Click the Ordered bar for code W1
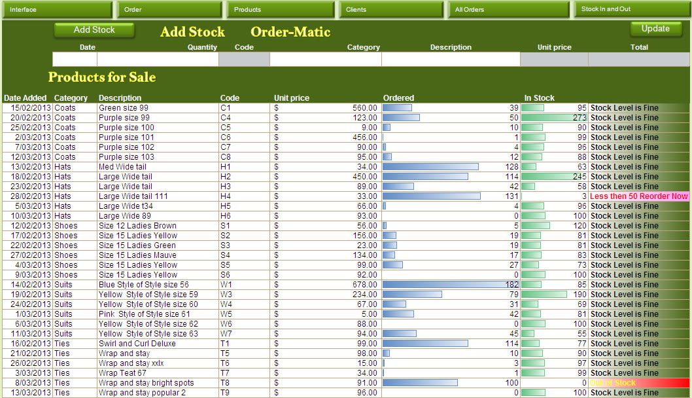The image size is (692, 398). (451, 285)
